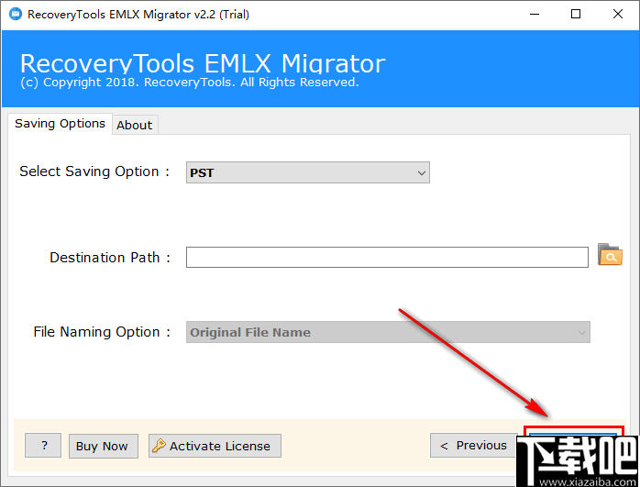Go back with the Previous button

pos(474,446)
